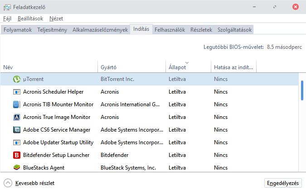Click the BlueStacks Agent icon
This screenshot has width=306, height=194.
[x=17, y=168]
